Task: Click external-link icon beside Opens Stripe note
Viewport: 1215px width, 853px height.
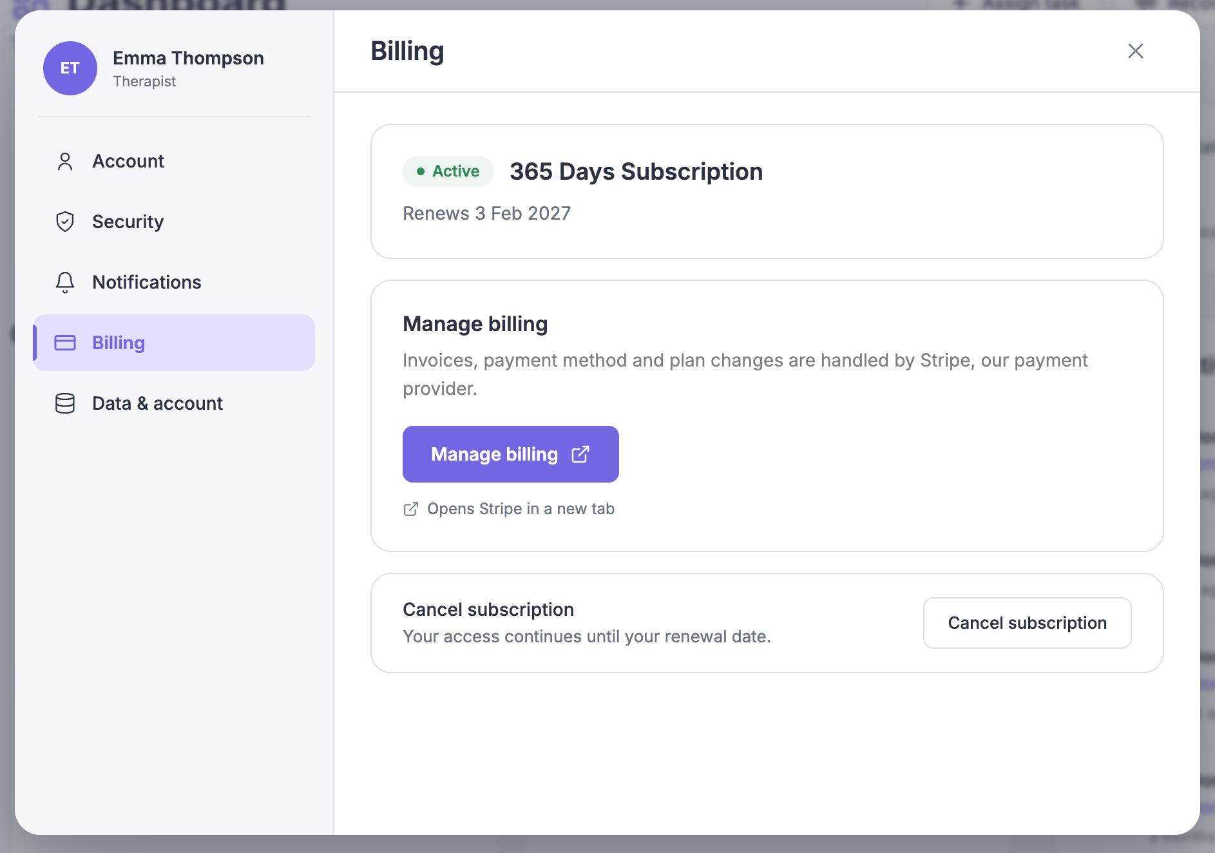Action: [x=410, y=509]
